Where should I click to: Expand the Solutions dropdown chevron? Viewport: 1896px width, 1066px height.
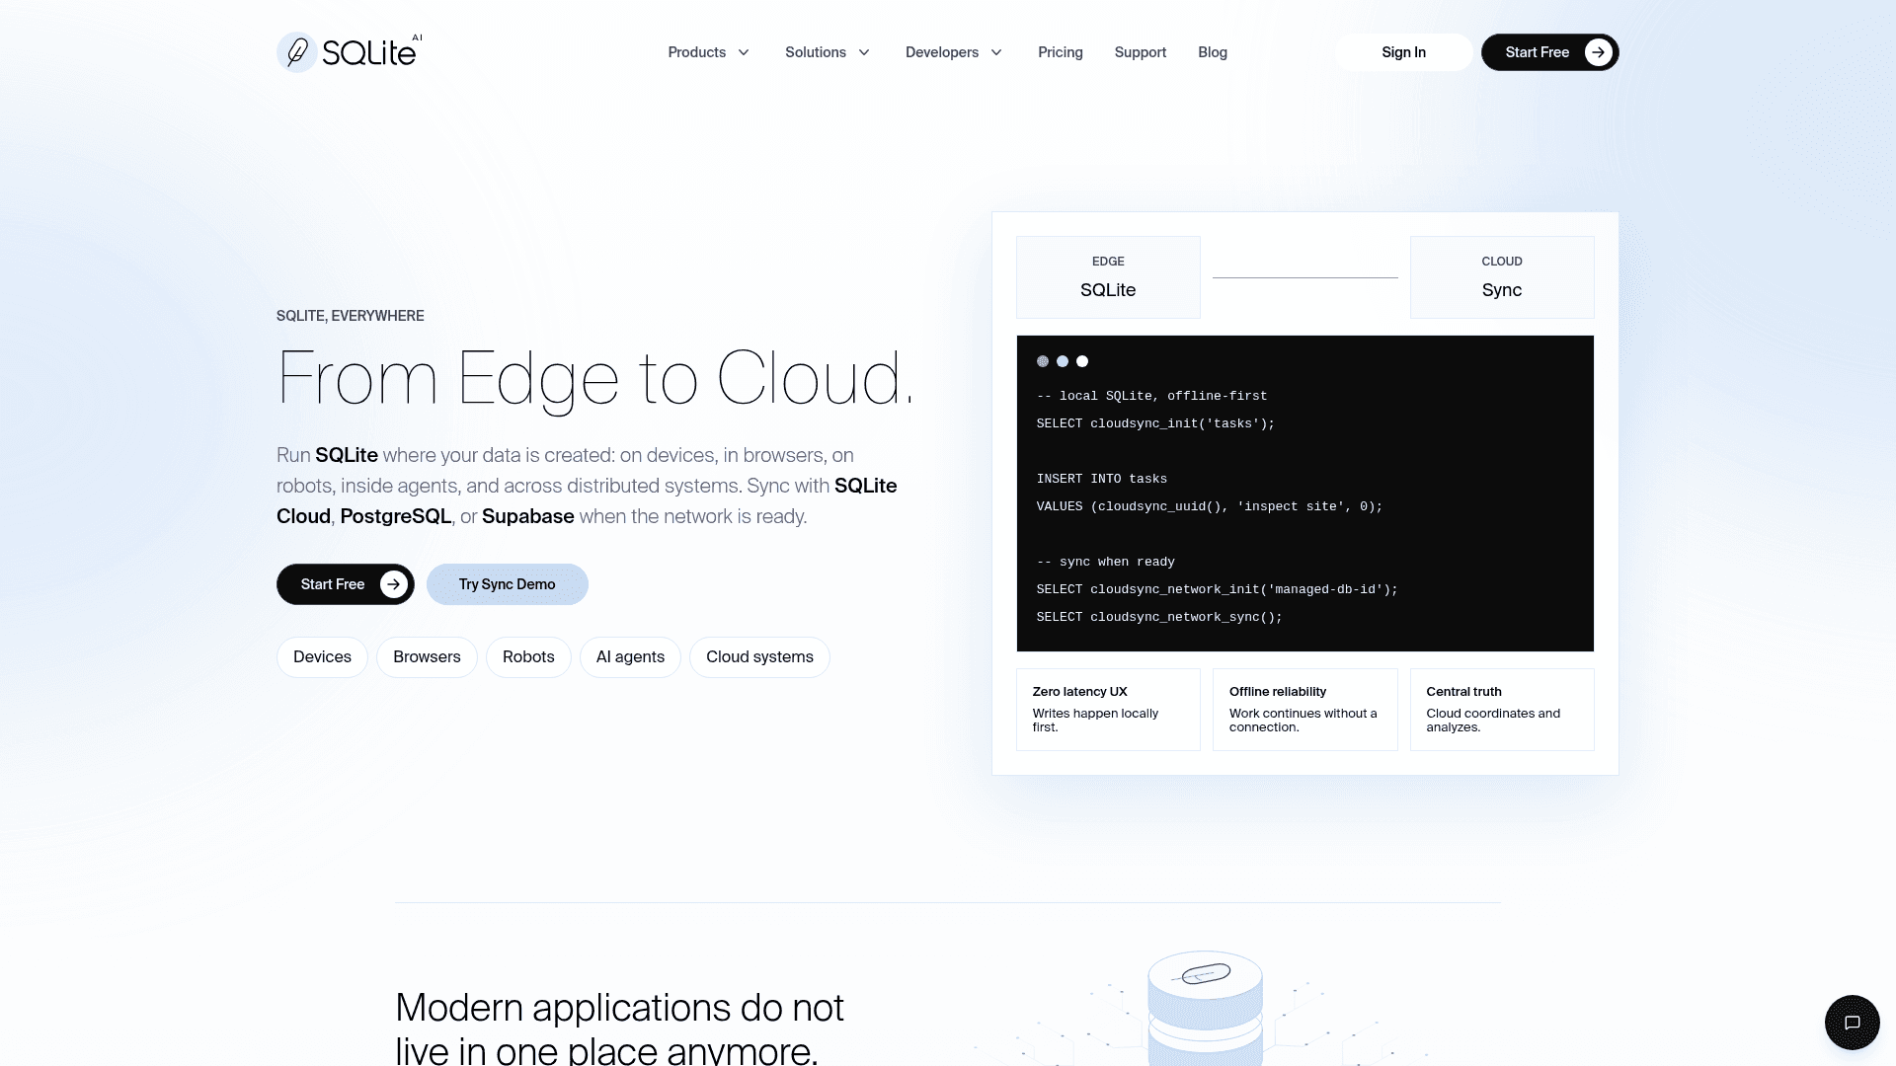pos(864,52)
